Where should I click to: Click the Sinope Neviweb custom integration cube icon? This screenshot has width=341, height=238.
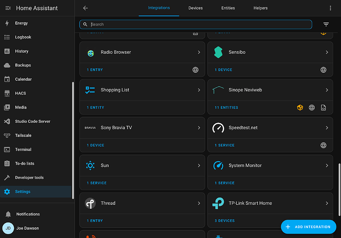tap(300, 107)
